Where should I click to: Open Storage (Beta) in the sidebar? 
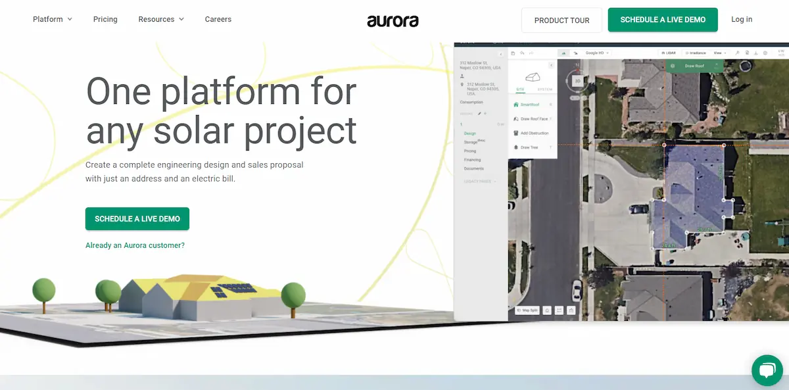[x=474, y=141]
